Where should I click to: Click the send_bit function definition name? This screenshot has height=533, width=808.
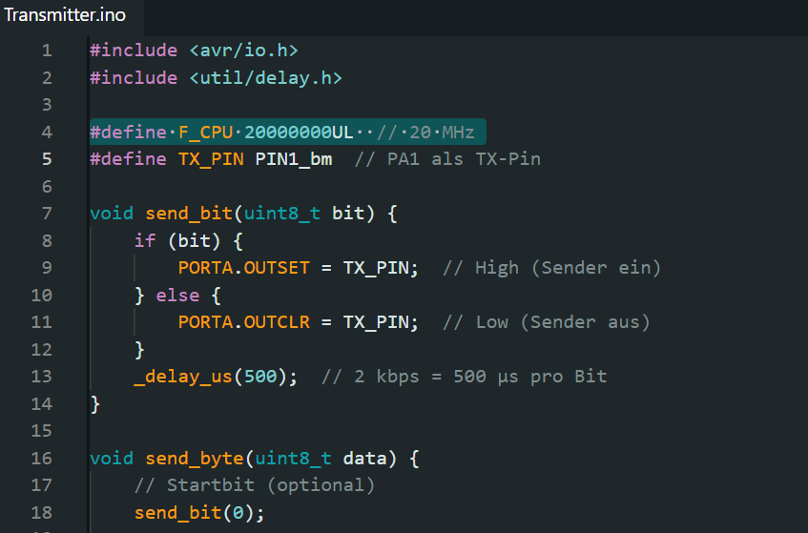pyautogui.click(x=189, y=213)
